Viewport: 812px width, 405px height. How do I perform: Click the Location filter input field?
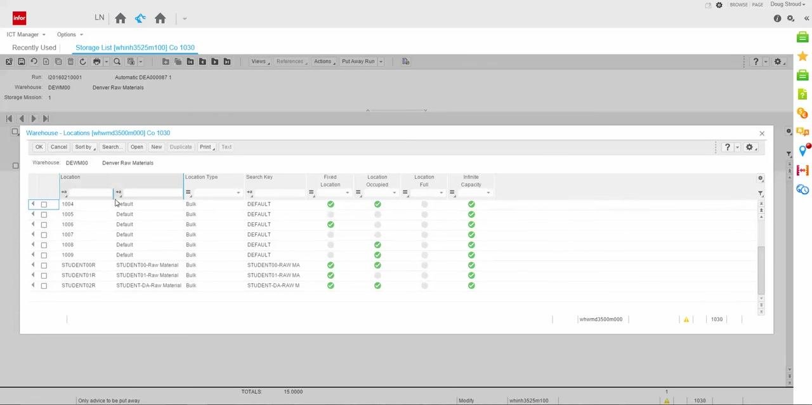click(x=91, y=192)
